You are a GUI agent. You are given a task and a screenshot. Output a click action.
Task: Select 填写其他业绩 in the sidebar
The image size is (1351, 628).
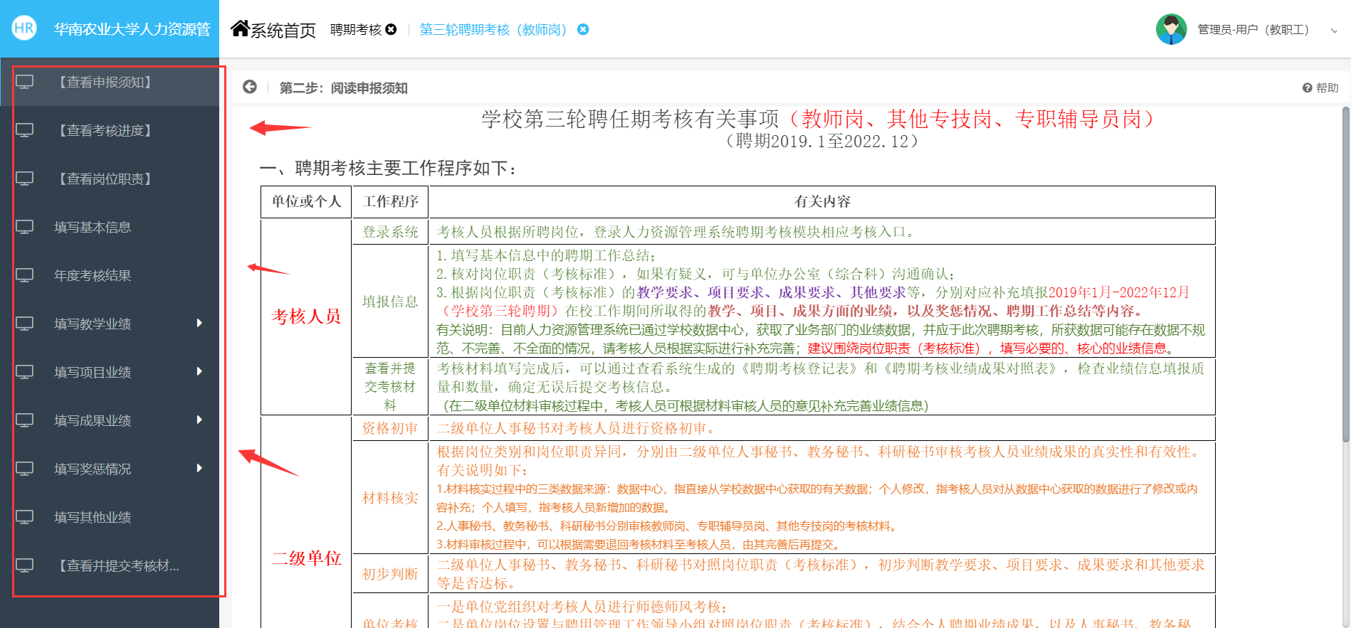click(x=110, y=518)
